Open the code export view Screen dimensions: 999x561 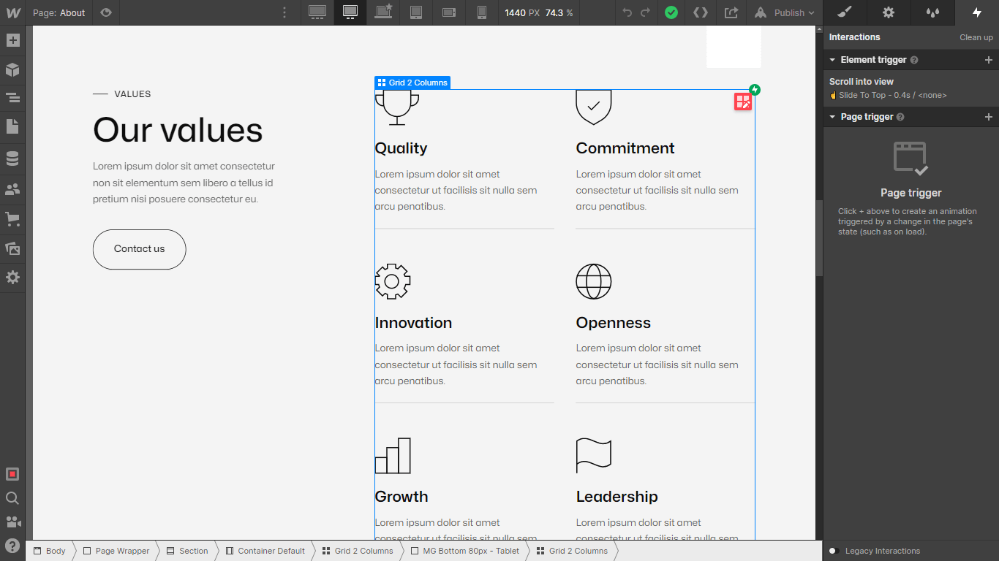701,12
